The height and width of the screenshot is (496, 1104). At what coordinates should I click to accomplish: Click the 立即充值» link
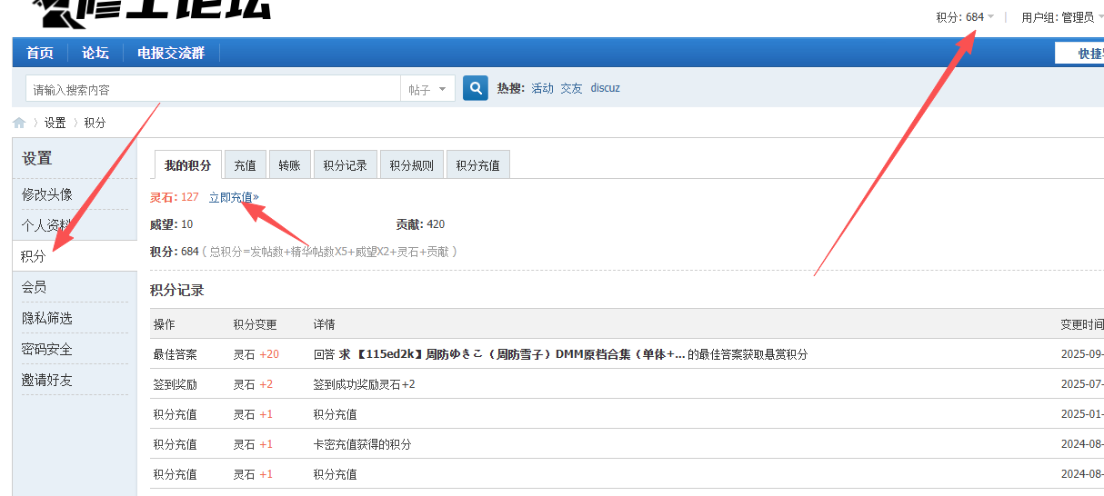[x=234, y=197]
